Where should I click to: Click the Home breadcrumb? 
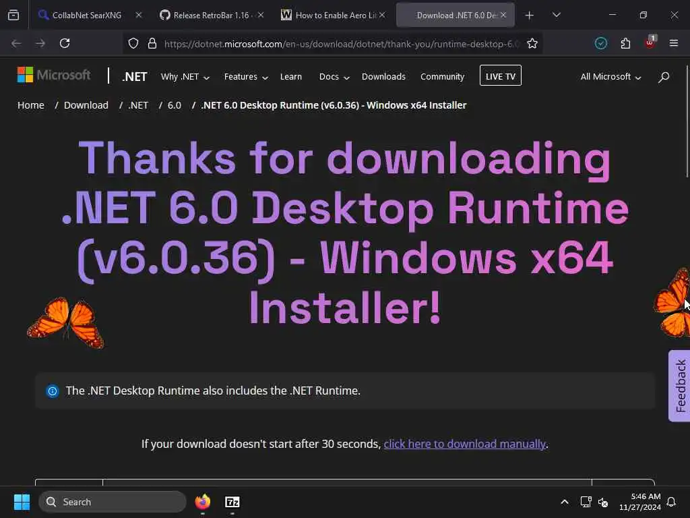tap(31, 105)
